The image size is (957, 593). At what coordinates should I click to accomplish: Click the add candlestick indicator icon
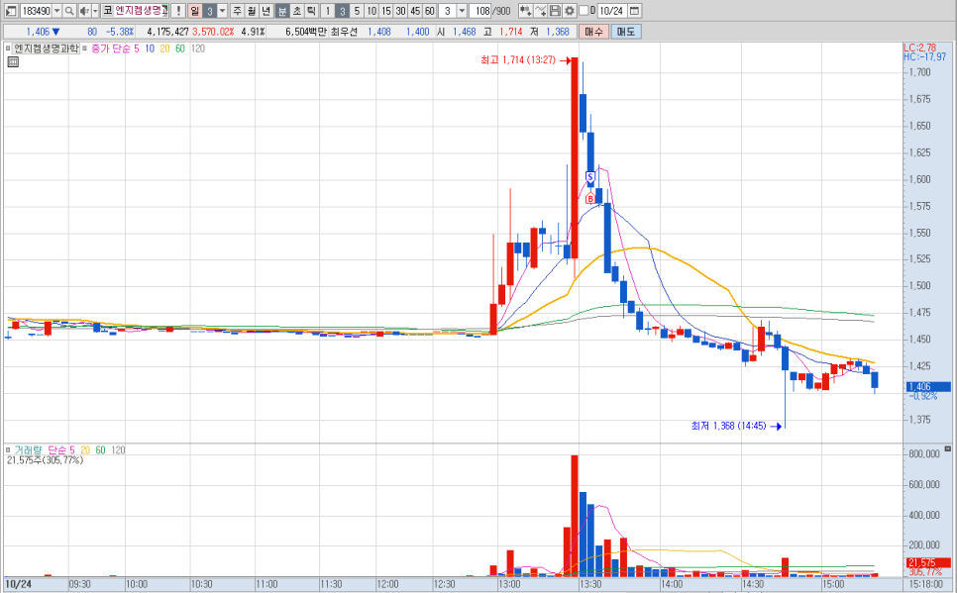point(525,11)
